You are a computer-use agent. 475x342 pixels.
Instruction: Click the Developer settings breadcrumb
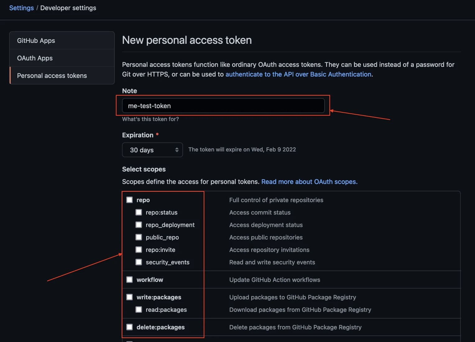(68, 8)
